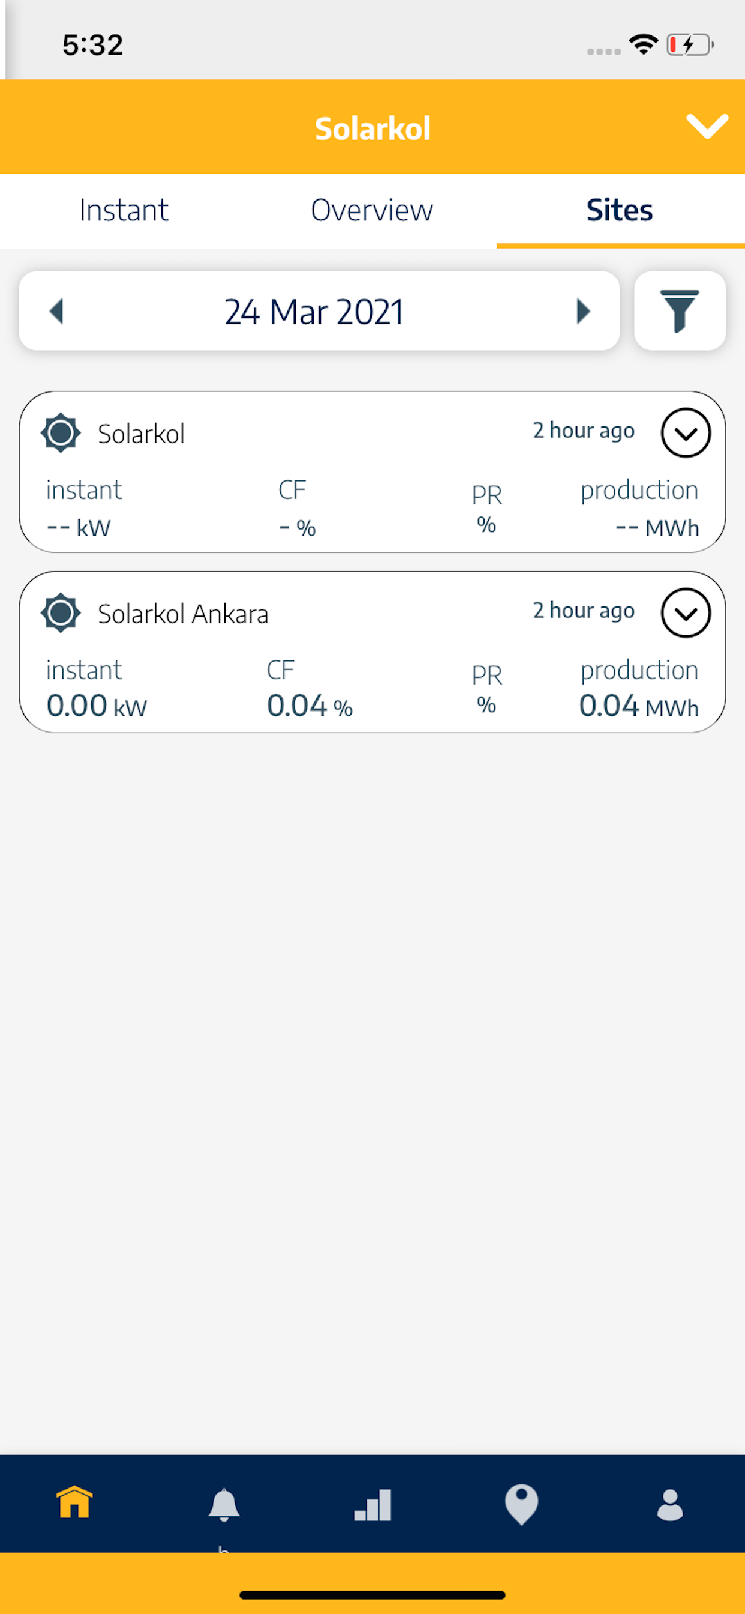Tap Solarkol Ankara production 0.04 MWh value
Viewport: 745px width, 1614px height.
[x=639, y=706]
